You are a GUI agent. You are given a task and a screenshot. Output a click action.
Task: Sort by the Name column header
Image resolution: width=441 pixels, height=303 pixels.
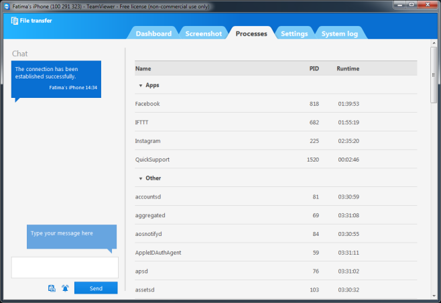pos(143,68)
